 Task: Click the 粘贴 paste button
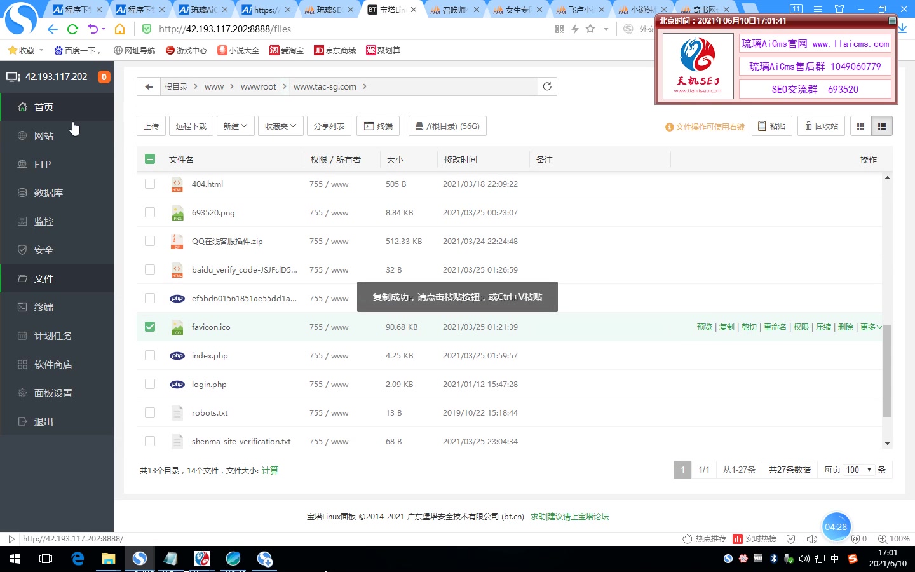(771, 126)
